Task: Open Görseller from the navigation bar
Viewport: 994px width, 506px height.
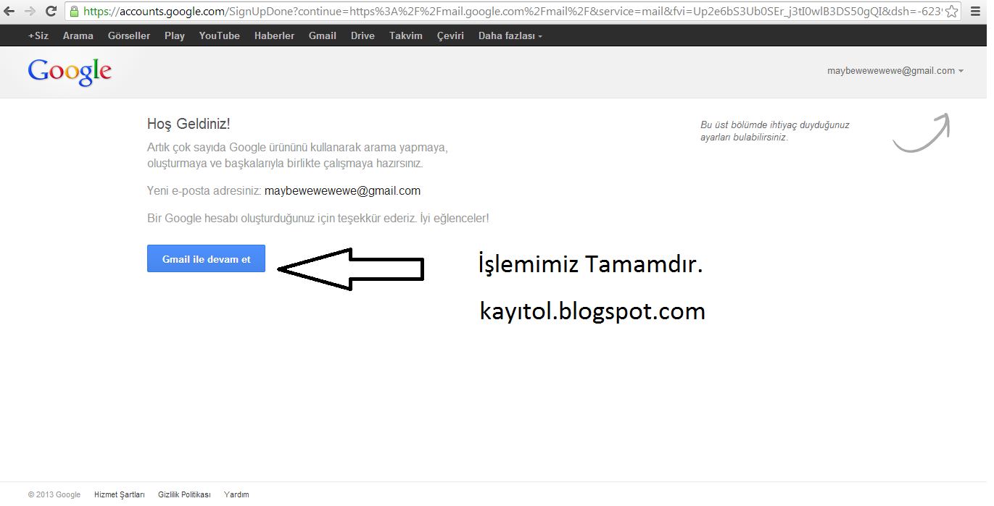Action: [x=128, y=34]
